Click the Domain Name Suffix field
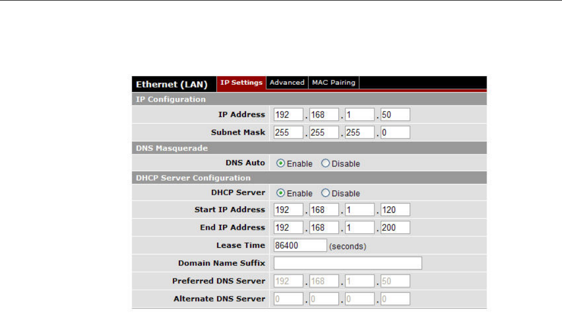Viewport: 562px width, 314px height. tap(348, 263)
